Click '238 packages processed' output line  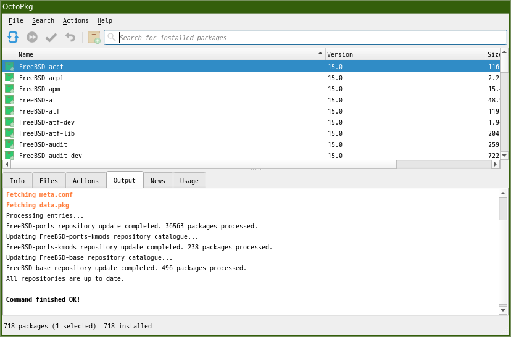point(139,247)
